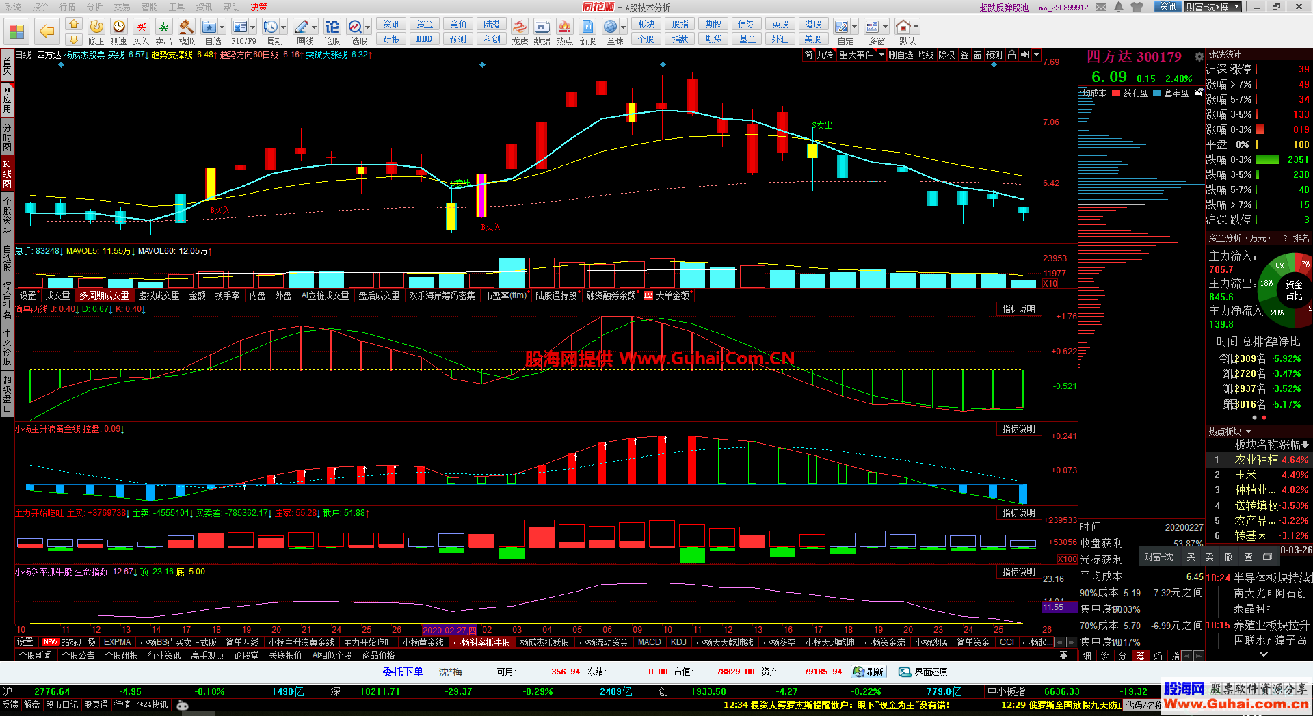
Task: Toggle the 均线 moving average display
Action: pos(925,55)
